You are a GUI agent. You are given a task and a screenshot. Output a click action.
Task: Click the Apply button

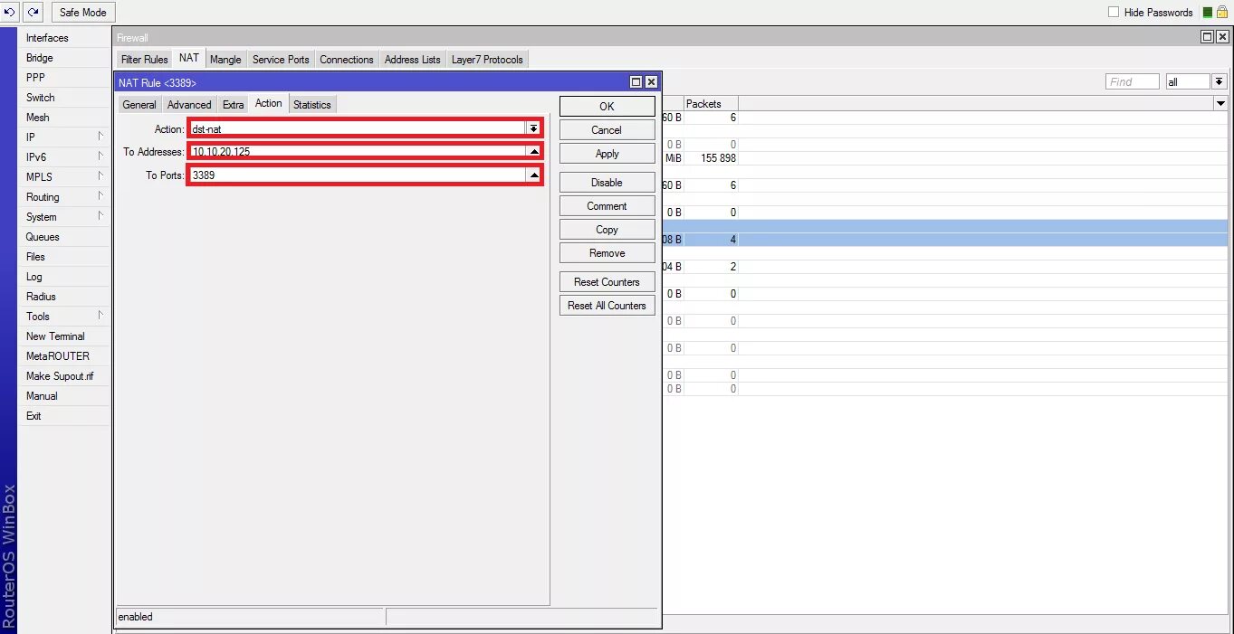coord(607,154)
